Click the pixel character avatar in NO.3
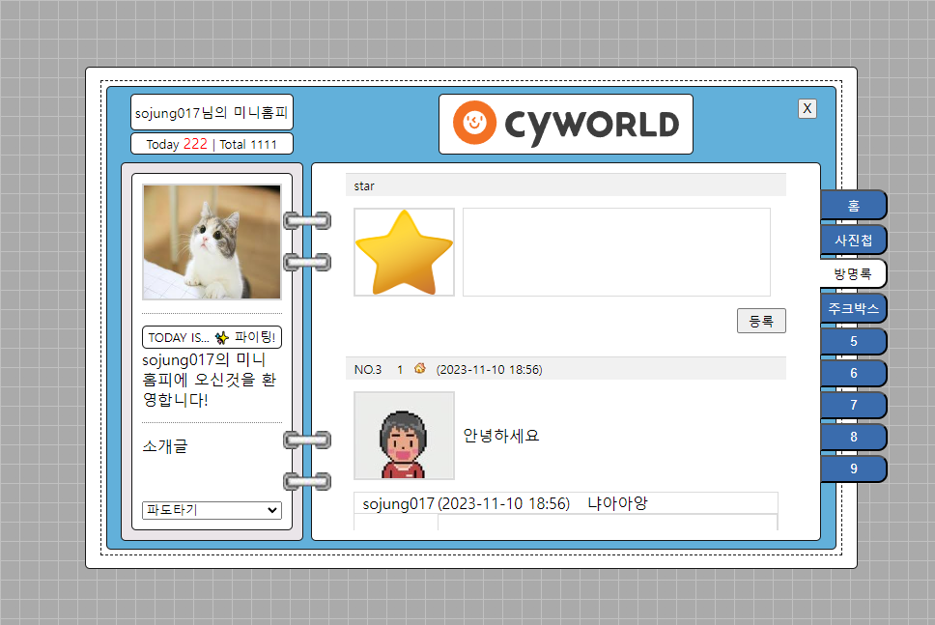Image resolution: width=935 pixels, height=625 pixels. (405, 436)
